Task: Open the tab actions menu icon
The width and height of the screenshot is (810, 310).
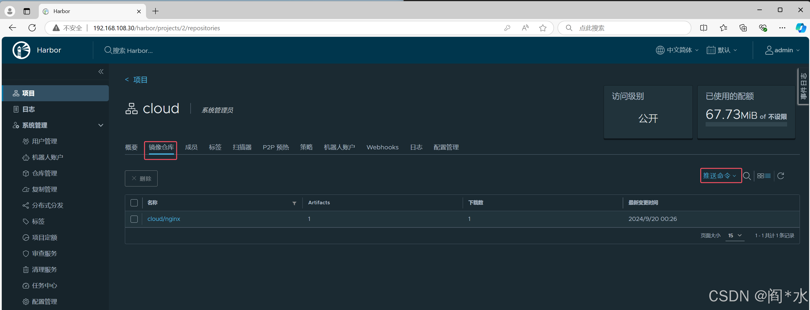Action: pyautogui.click(x=27, y=11)
